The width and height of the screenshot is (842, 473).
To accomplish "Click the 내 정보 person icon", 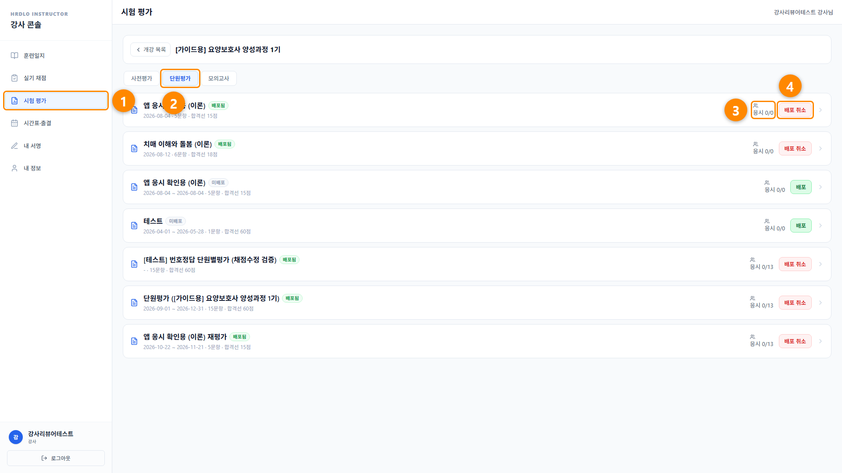I will tap(14, 168).
